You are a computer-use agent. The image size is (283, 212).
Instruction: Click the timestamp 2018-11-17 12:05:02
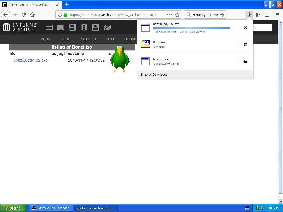86,60
